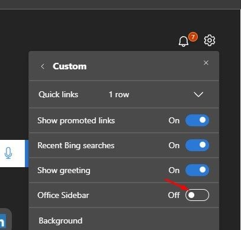The width and height of the screenshot is (241, 230).
Task: Disable the Recent Bing searches switch
Action: click(x=197, y=145)
